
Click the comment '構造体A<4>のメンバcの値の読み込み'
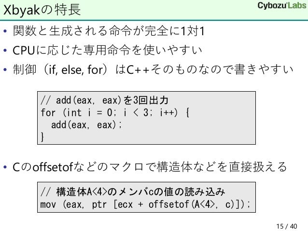(133, 191)
